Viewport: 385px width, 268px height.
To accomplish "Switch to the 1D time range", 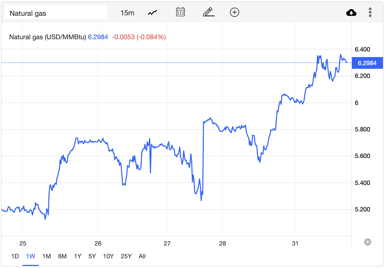I will [15, 256].
